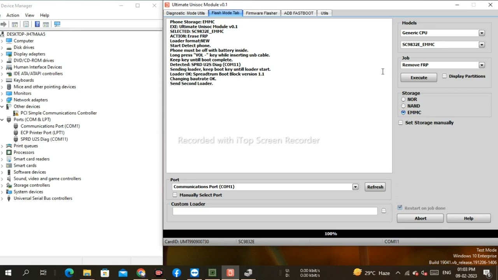Open Action menu in Device Manager
This screenshot has width=498, height=280.
[x=12, y=15]
